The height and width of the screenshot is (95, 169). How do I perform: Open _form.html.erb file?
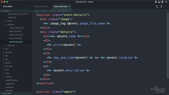tap(16, 28)
